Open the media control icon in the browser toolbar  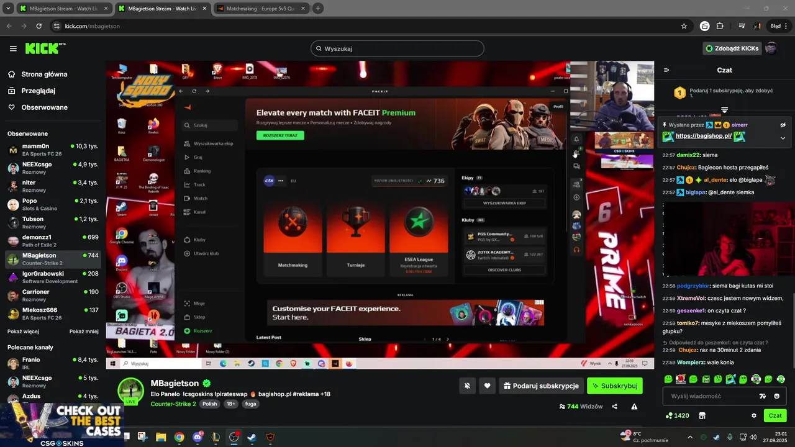pos(742,26)
